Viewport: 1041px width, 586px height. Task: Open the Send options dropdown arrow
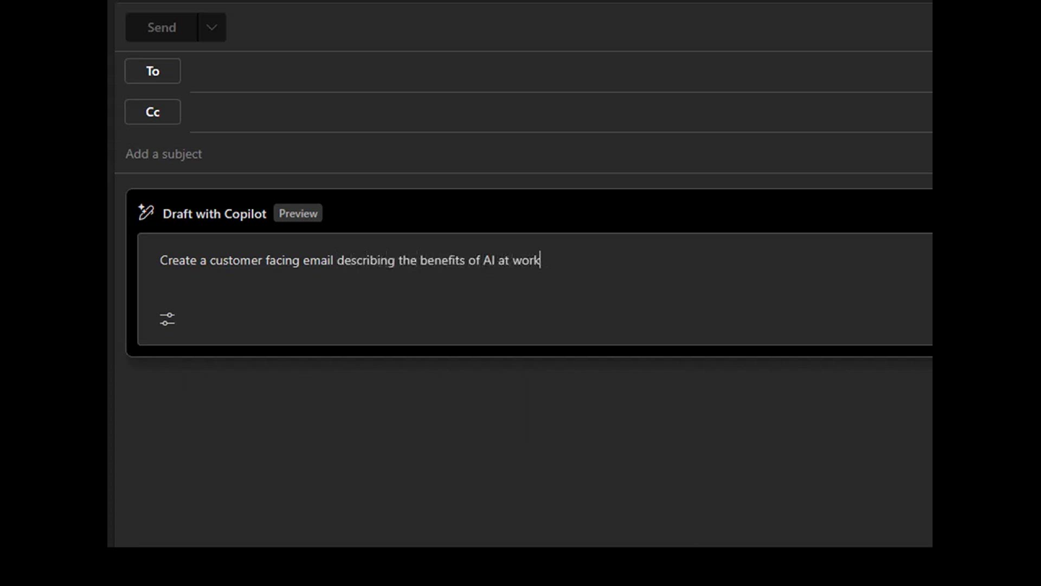[212, 27]
